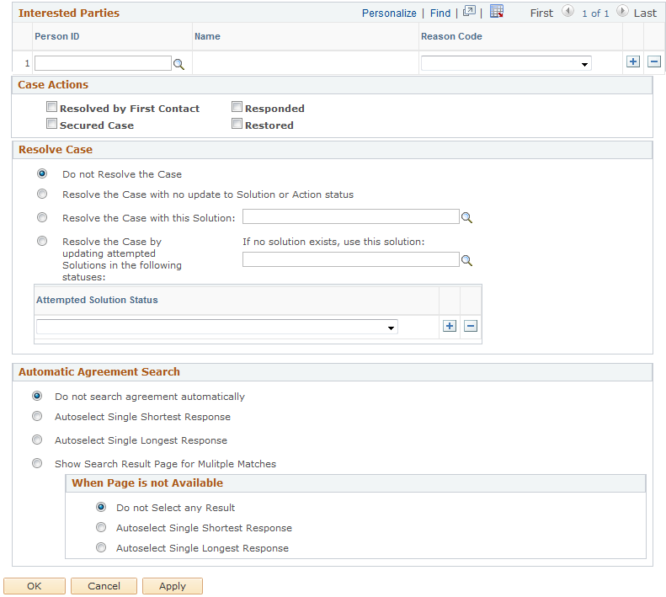Pick Autoselect Single Shortest Response when page unavailable
Viewport: 666px width, 597px height.
point(101,527)
